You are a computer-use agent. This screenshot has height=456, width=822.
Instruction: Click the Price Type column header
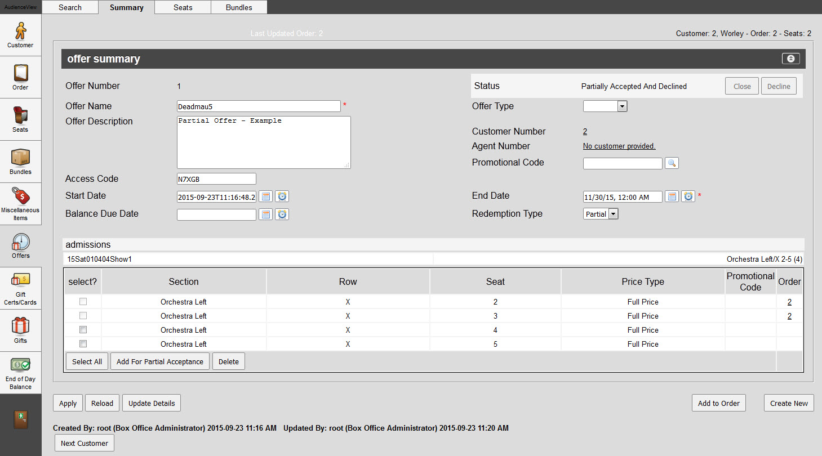point(643,281)
